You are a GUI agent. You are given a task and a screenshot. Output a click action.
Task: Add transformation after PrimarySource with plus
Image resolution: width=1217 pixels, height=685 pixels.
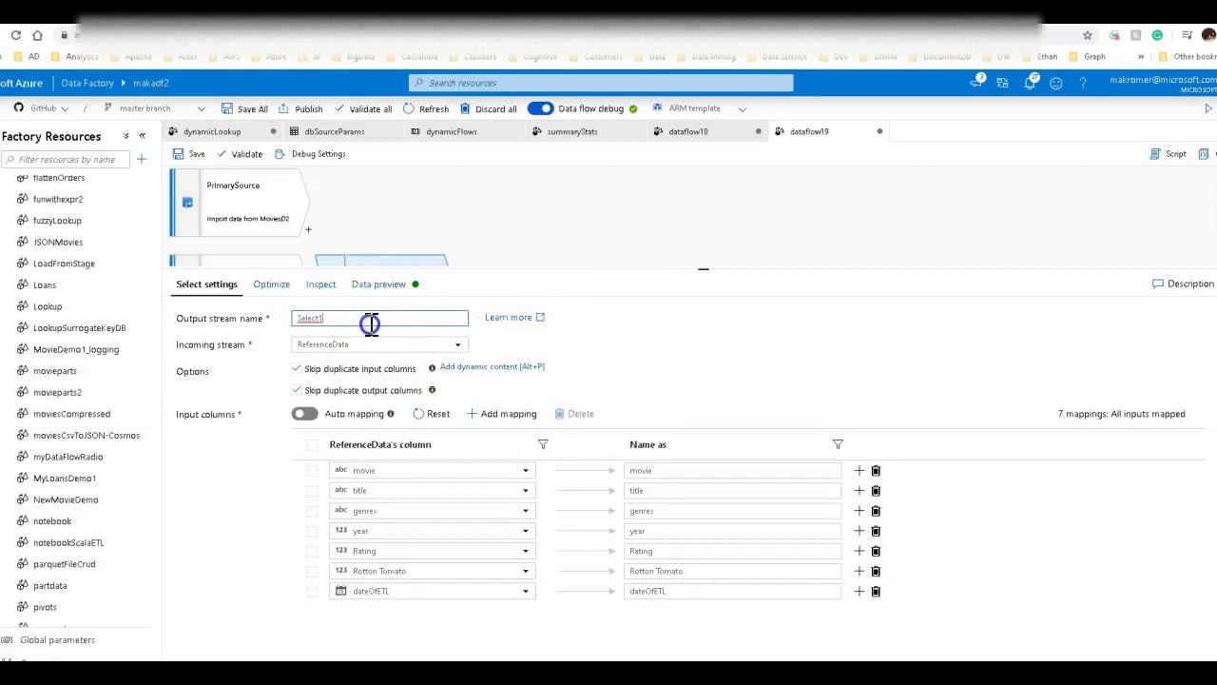pyautogui.click(x=308, y=229)
